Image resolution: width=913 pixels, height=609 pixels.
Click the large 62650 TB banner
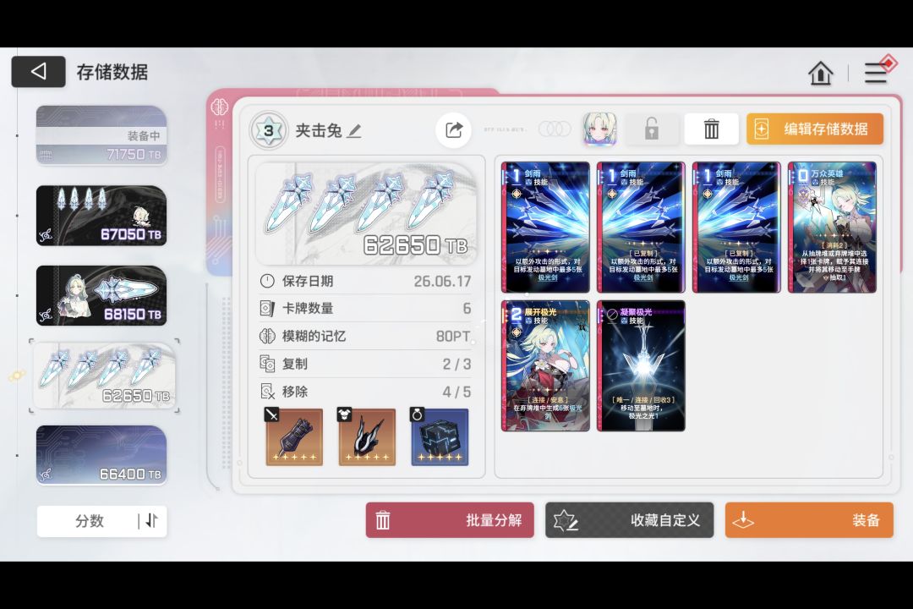(x=366, y=214)
